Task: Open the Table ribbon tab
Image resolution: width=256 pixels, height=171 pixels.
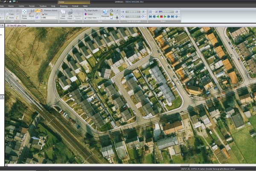Action: pos(85,6)
